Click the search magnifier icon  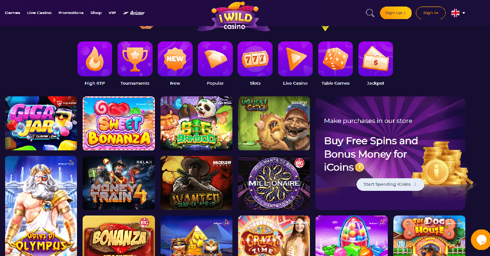370,13
